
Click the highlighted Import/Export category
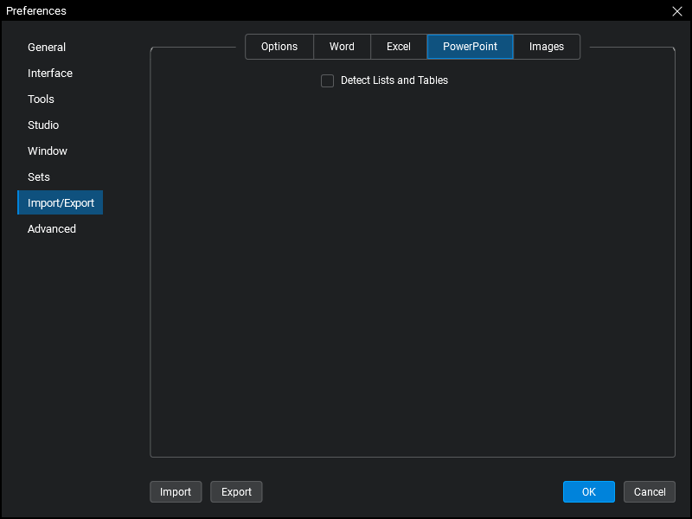coord(61,203)
